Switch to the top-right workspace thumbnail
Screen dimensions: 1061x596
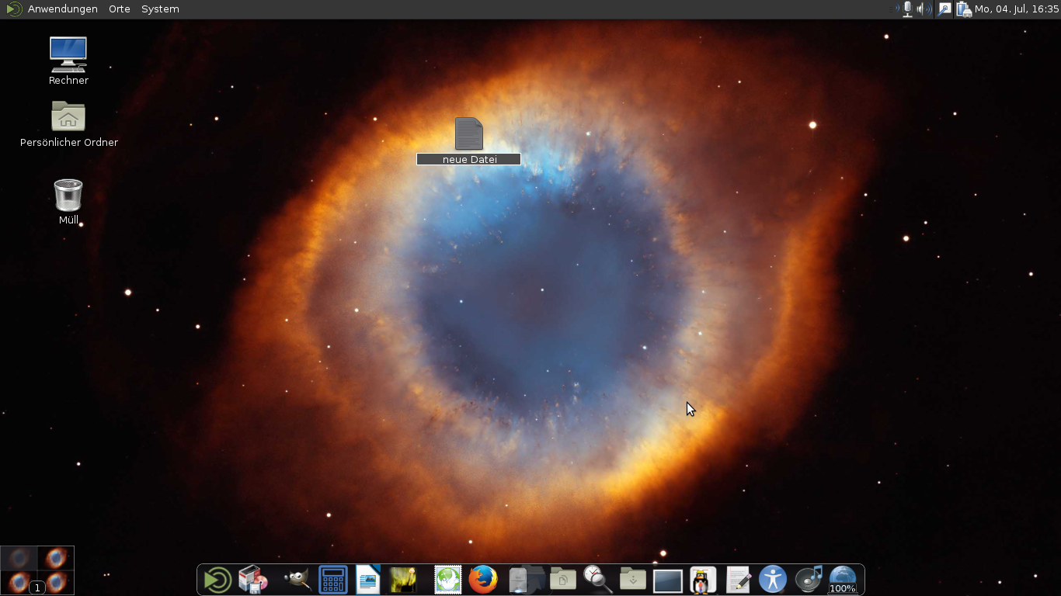tap(56, 558)
